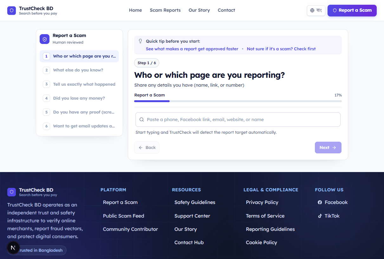384x259 pixels.
Task: Click the 17% progress label
Action: click(x=338, y=95)
